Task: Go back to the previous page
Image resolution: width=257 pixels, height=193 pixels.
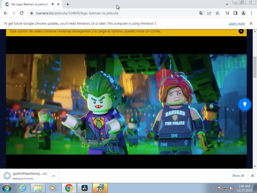Action: 6,13
